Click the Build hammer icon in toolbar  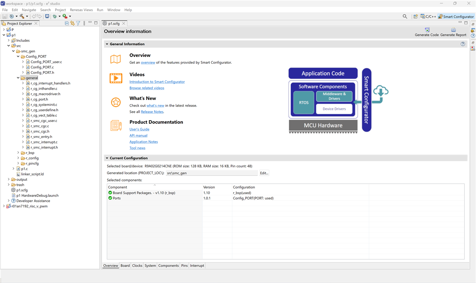click(22, 17)
